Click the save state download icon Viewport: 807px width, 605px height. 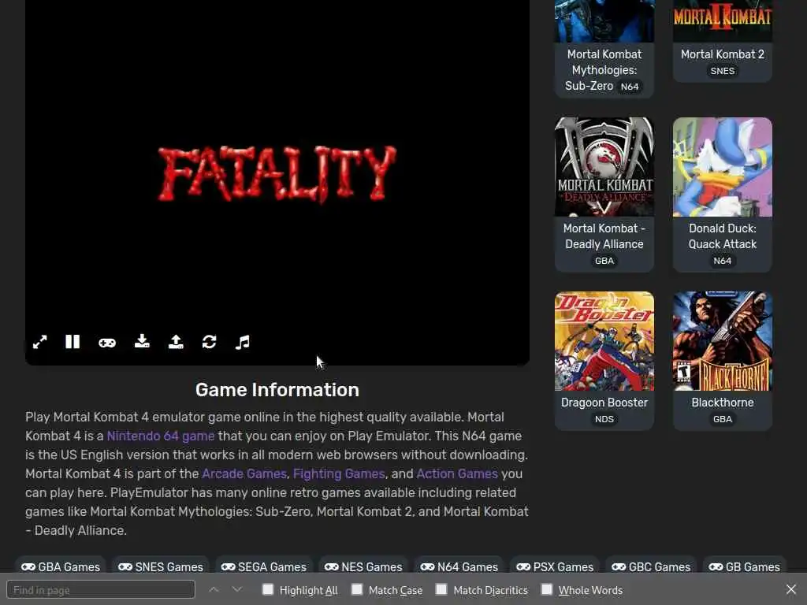click(142, 342)
